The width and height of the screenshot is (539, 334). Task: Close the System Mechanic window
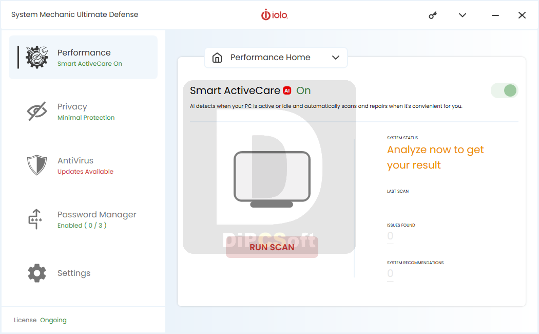(522, 15)
